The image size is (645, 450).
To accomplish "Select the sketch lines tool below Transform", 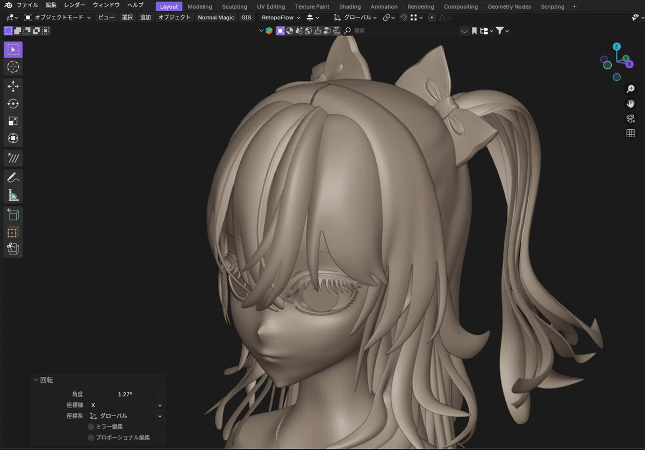I will pos(13,158).
